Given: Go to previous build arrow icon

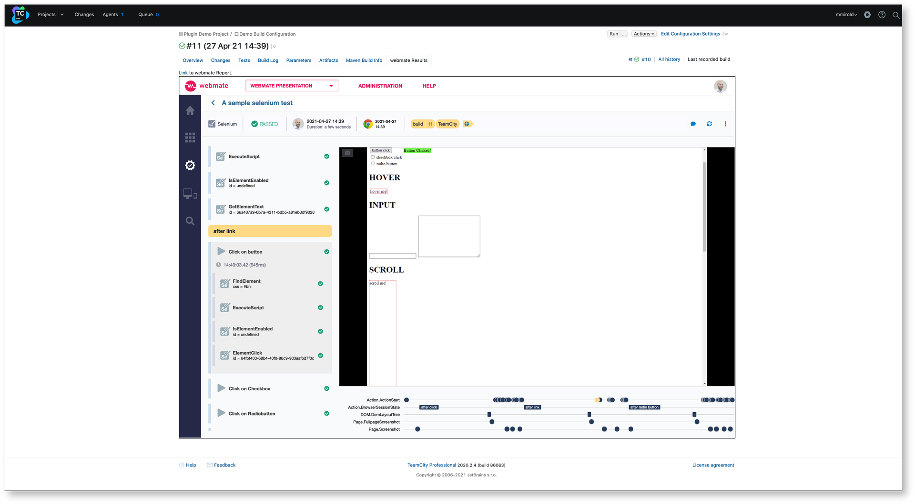Looking at the screenshot, I should point(630,59).
